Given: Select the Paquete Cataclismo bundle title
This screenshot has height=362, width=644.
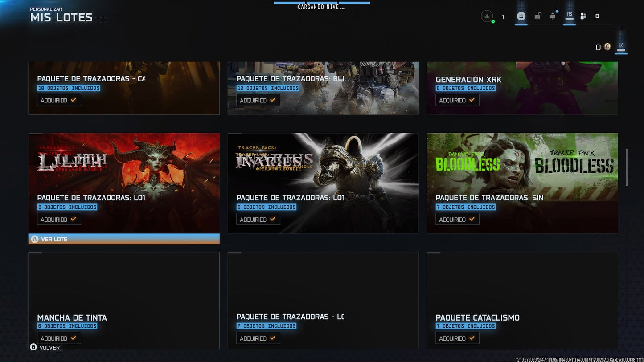Looking at the screenshot, I should (x=477, y=318).
